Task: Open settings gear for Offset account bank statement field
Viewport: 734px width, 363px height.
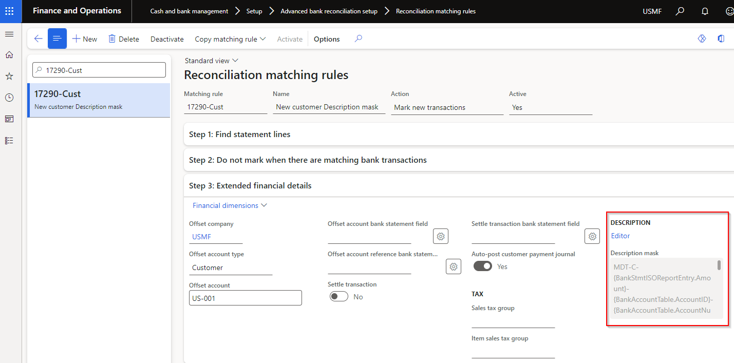Action: click(x=440, y=236)
